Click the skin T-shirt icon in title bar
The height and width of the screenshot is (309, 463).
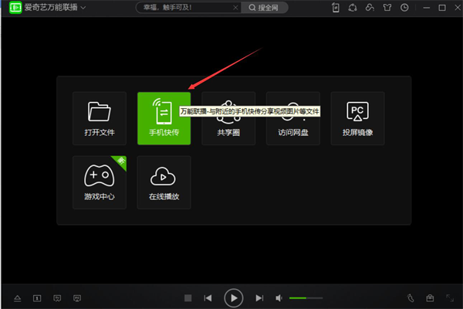click(x=387, y=8)
